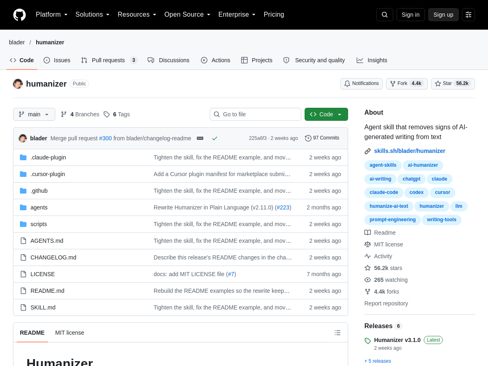Switch to the Issues tab
This screenshot has width=488, height=366.
(57, 60)
